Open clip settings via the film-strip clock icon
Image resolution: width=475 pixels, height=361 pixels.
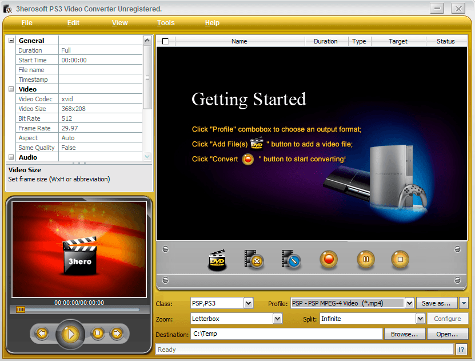click(x=290, y=260)
